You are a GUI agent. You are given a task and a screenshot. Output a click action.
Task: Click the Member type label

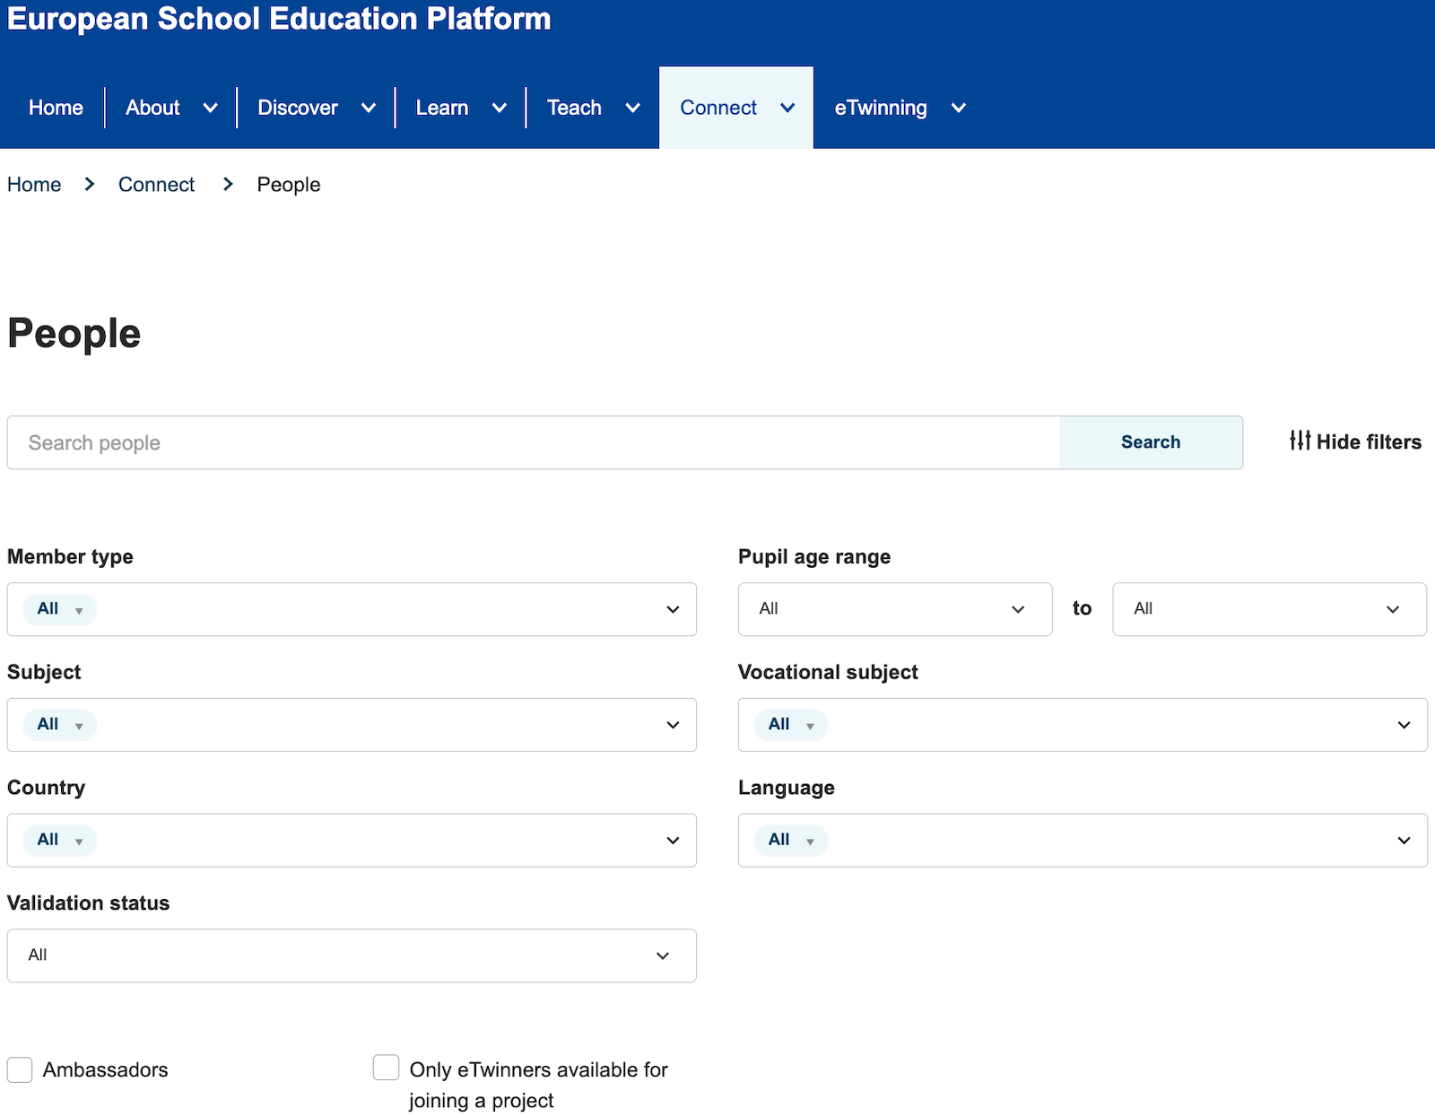(70, 556)
